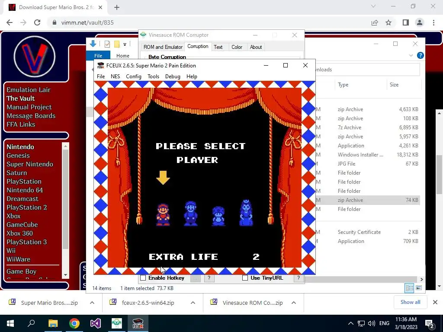This screenshot has width=443, height=332.
Task: Click the help button next to Enable Hotkey
Action: tap(209, 278)
